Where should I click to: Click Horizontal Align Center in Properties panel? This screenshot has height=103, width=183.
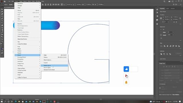168,46
